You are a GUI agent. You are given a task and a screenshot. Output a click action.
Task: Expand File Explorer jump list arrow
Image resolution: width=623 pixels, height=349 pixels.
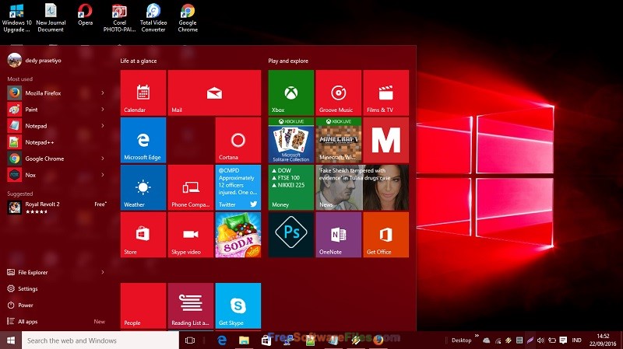(x=103, y=272)
